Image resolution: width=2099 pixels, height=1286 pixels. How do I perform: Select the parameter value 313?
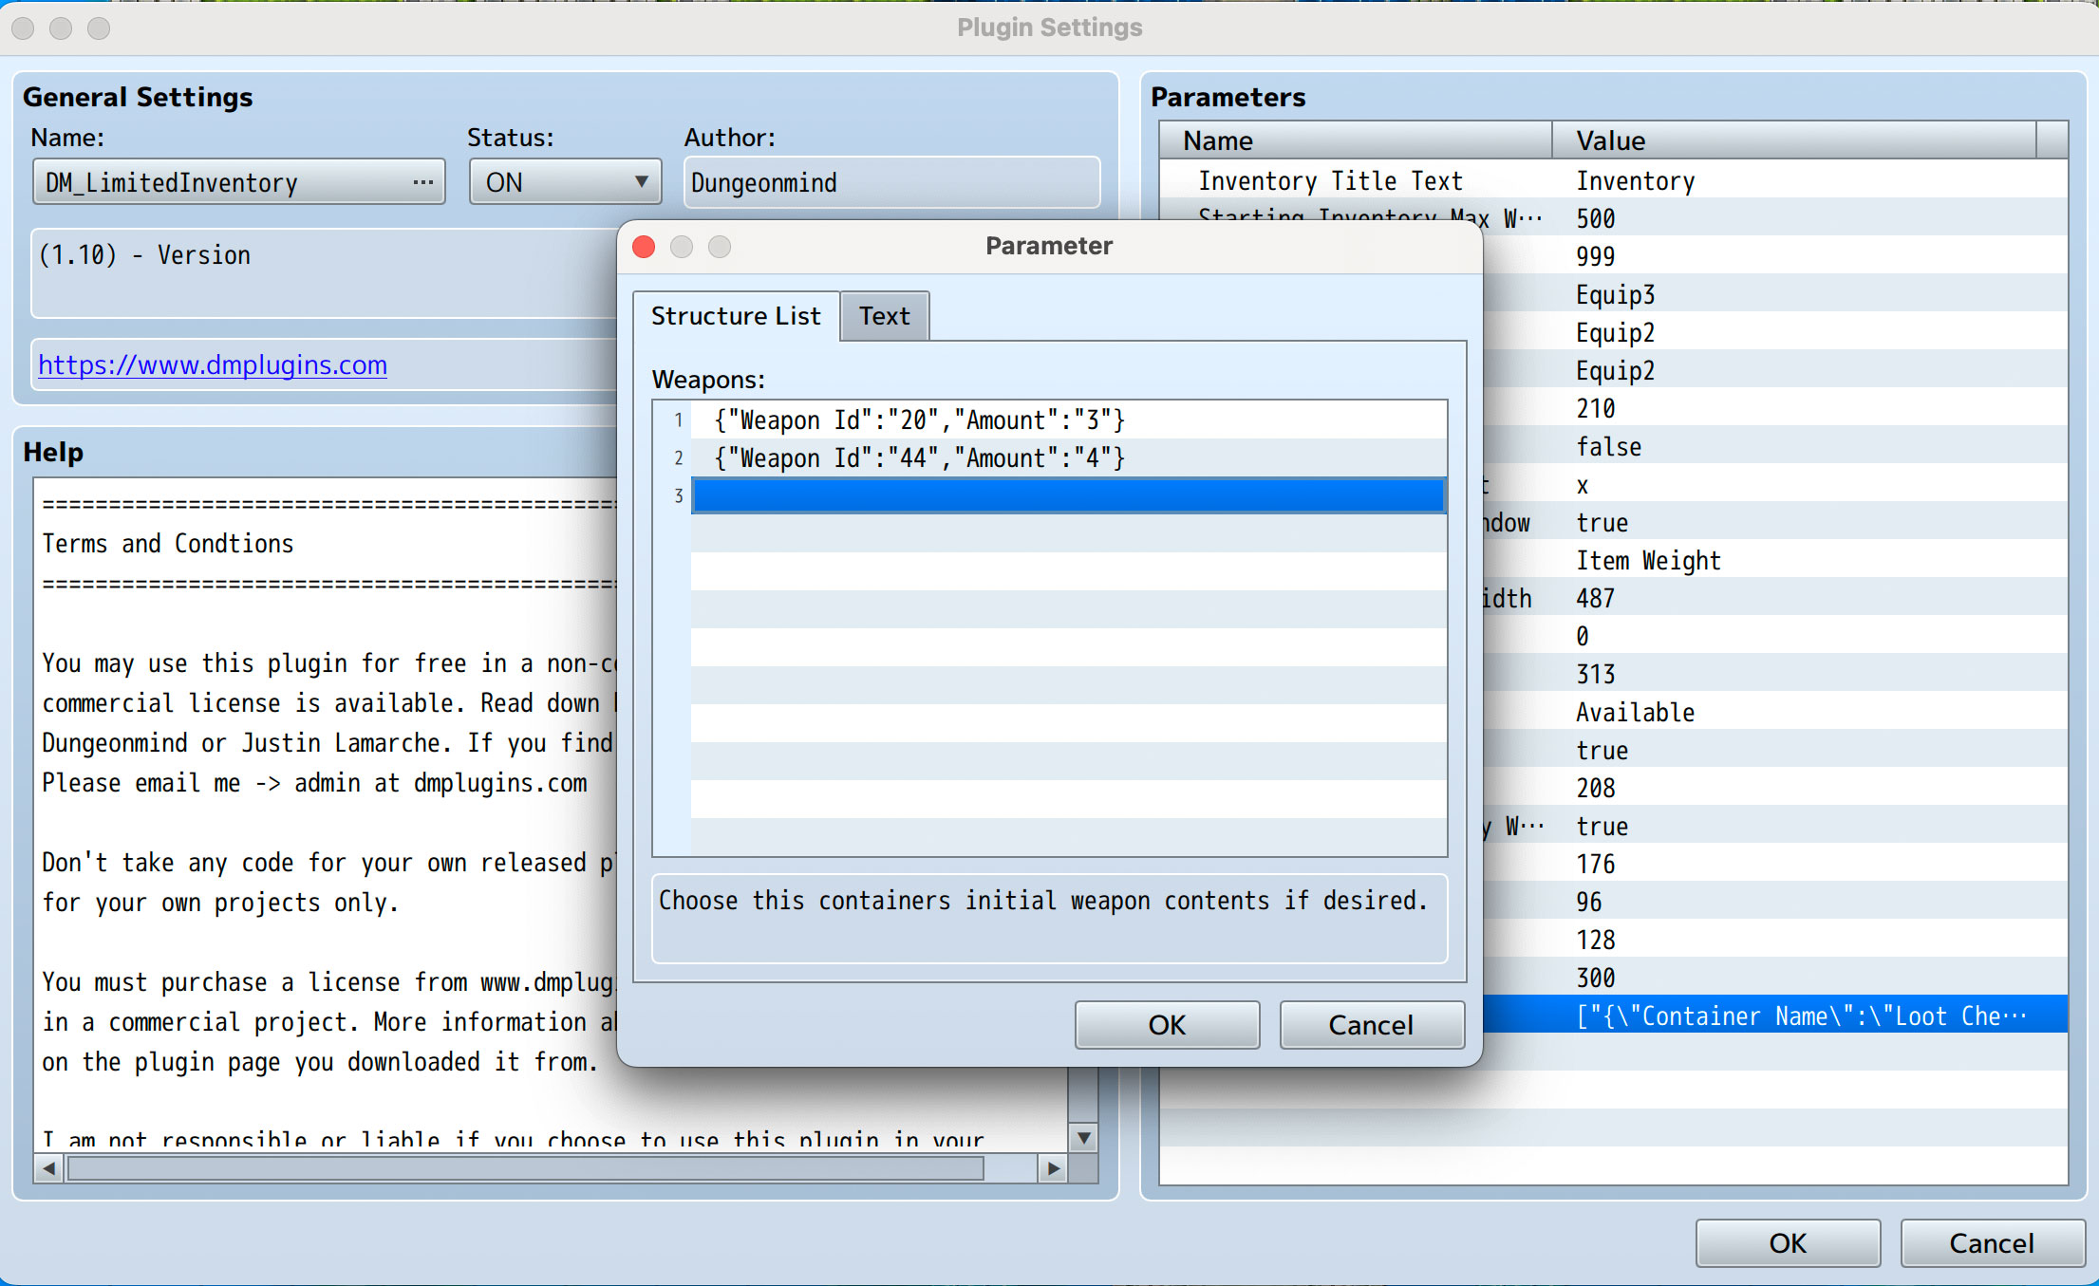coord(1595,674)
